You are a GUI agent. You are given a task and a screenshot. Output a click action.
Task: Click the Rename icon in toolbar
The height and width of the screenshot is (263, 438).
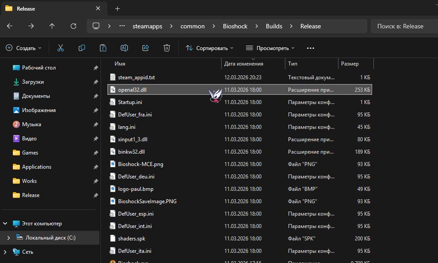[x=124, y=48]
